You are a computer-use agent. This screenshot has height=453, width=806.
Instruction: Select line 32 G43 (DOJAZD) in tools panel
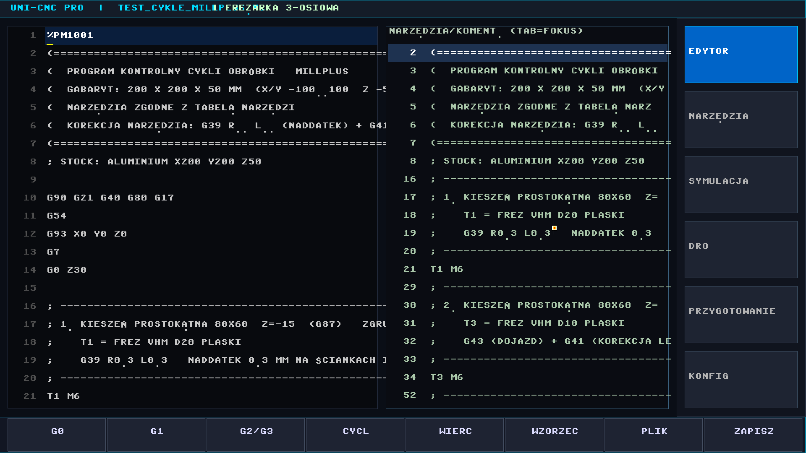click(x=528, y=341)
